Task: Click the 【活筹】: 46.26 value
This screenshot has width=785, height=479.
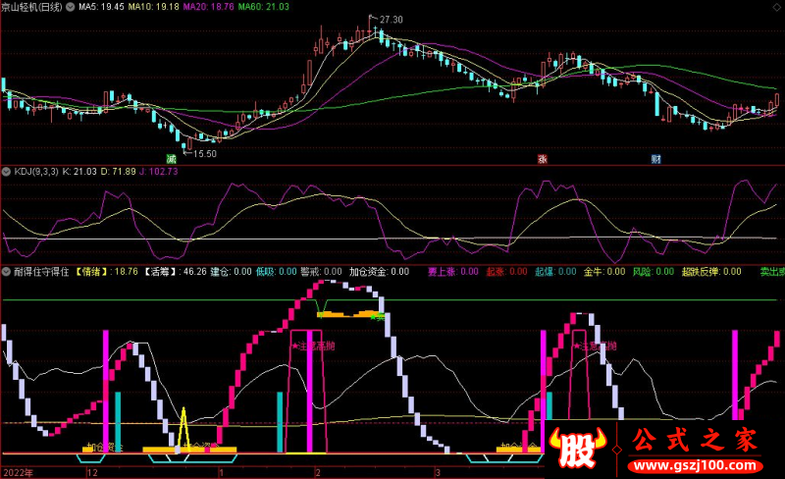Action: point(175,272)
